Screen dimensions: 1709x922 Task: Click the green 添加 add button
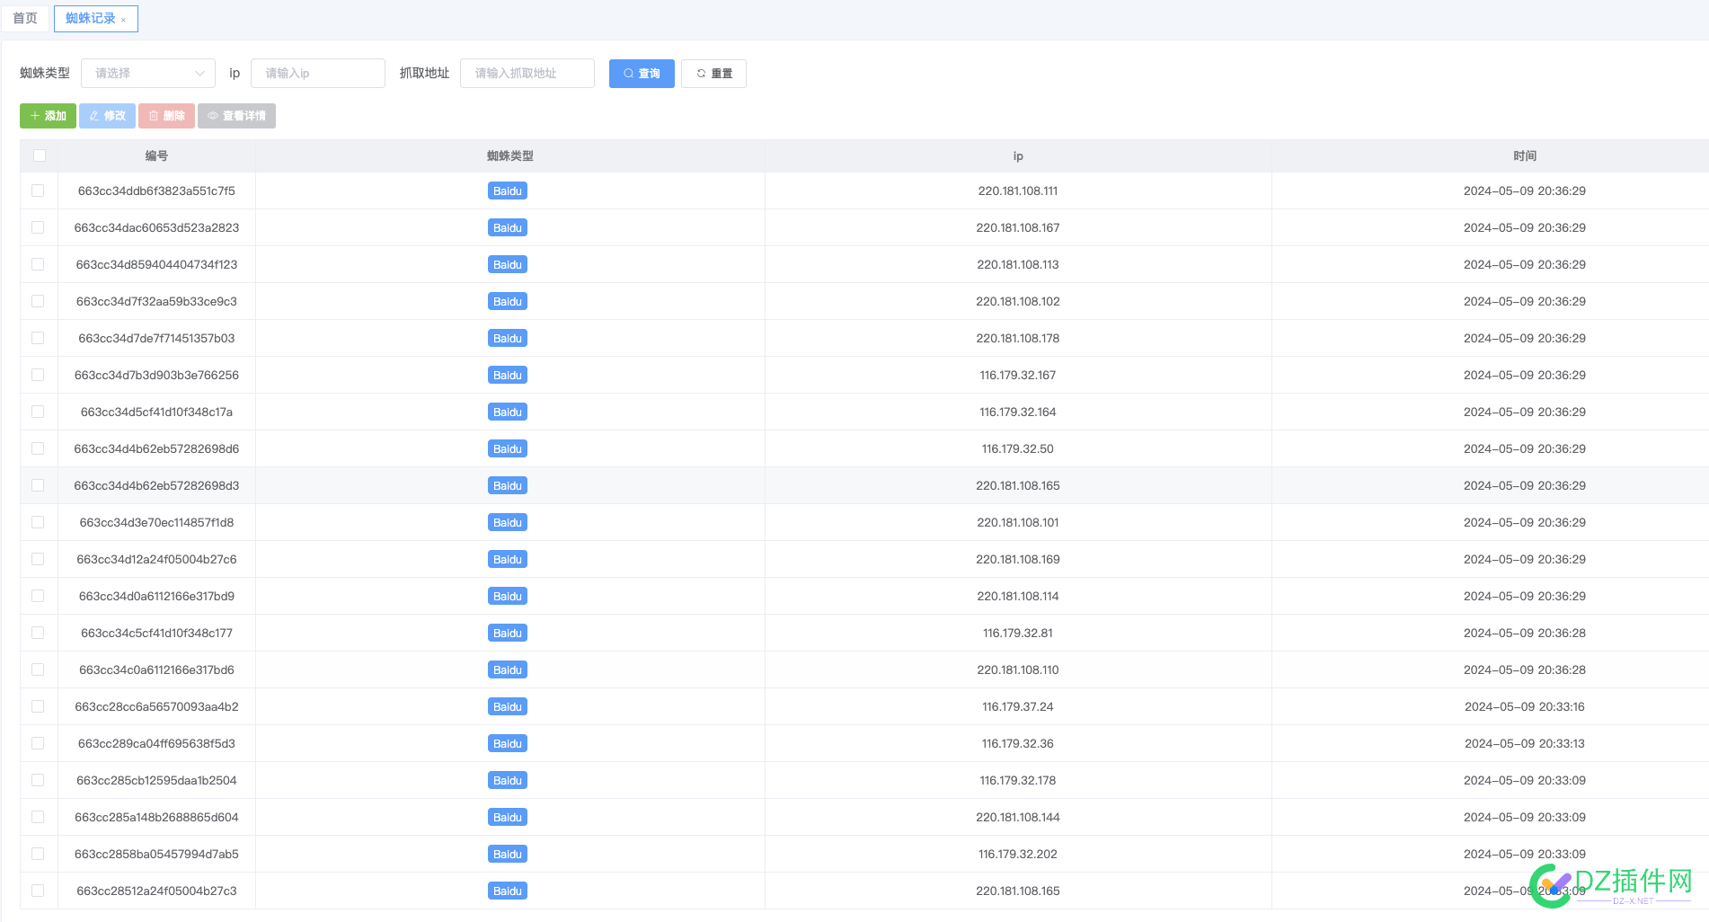click(x=48, y=116)
